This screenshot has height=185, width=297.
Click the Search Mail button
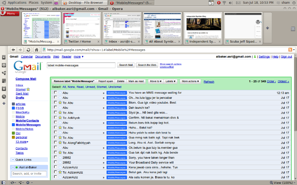point(126,65)
